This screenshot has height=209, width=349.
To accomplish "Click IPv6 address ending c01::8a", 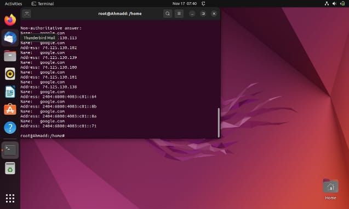I will (x=70, y=116).
